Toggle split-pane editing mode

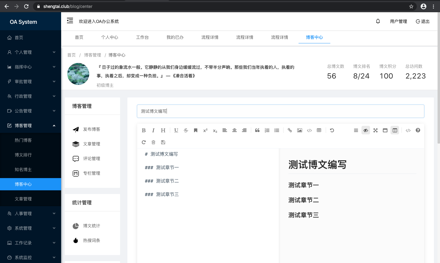tap(394, 130)
